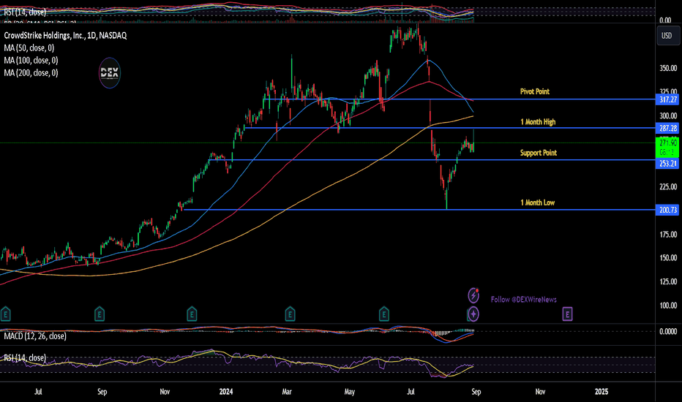Image resolution: width=682 pixels, height=402 pixels.
Task: Click the USD currency button
Action: point(667,36)
